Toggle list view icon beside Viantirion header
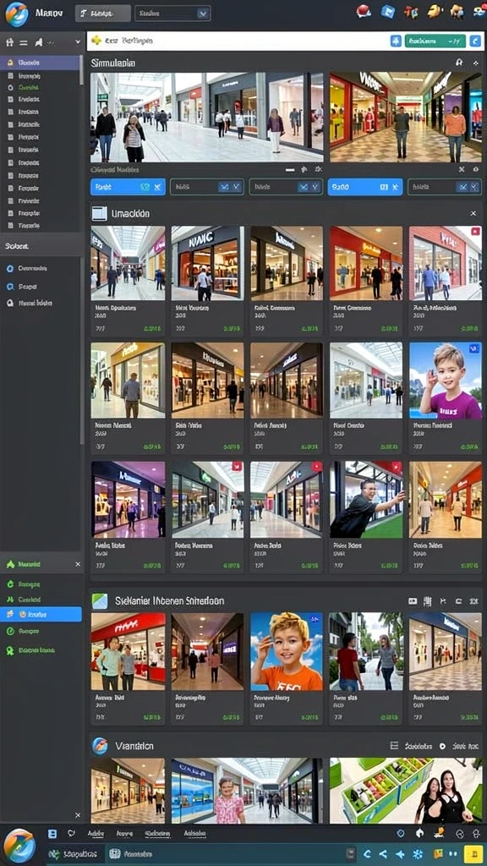 [x=394, y=746]
